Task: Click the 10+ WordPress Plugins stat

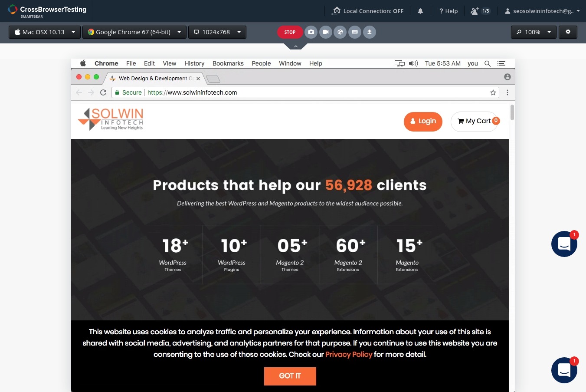Action: pyautogui.click(x=232, y=254)
